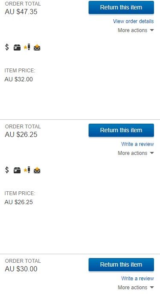Open View order details link
The height and width of the screenshot is (294, 160).
[x=133, y=21]
